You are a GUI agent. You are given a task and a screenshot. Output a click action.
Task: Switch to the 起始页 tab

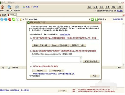coord(3,15)
